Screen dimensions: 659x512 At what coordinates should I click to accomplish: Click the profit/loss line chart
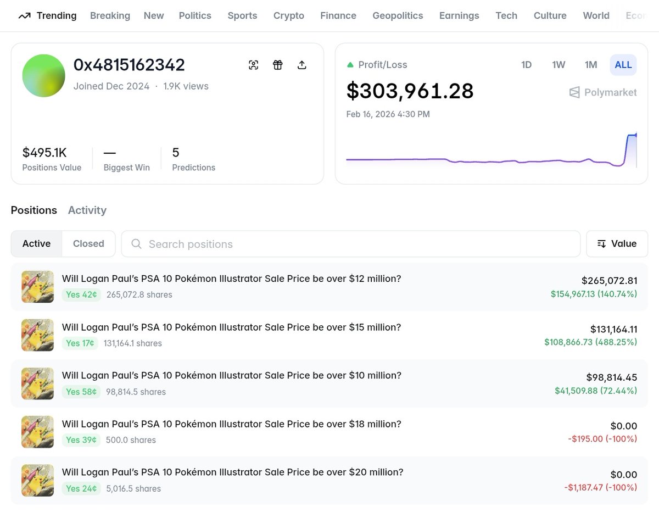pos(492,150)
